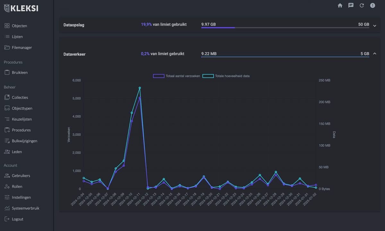Image resolution: width=385 pixels, height=231 pixels.
Task: Collapse the Dataverkeer section chevron
Action: point(374,54)
